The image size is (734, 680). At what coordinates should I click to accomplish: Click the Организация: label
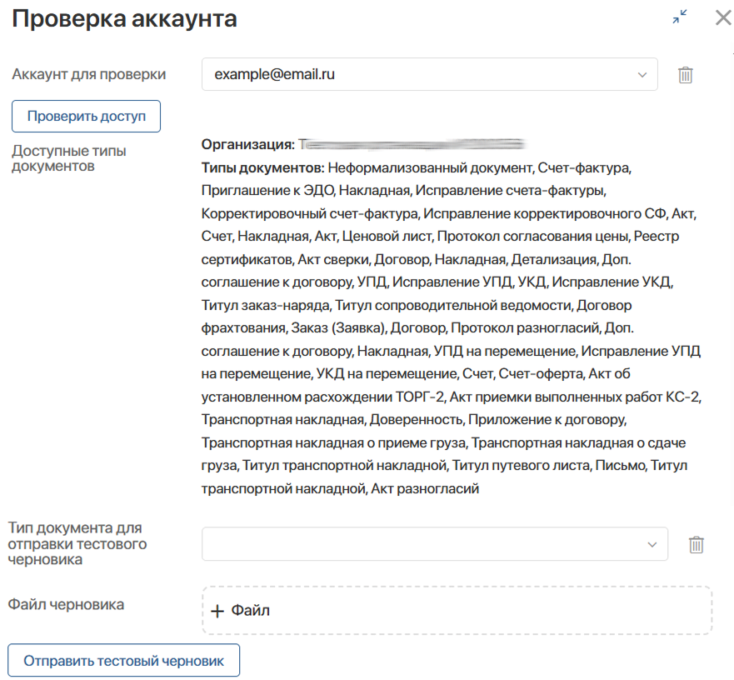(x=248, y=144)
